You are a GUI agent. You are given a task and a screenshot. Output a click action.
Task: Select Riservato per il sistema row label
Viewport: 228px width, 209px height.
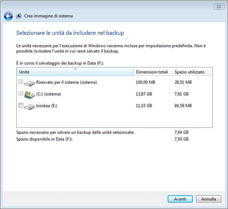(x=67, y=82)
